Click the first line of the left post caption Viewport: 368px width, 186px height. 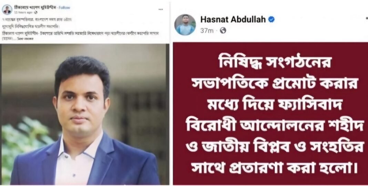click(x=37, y=20)
